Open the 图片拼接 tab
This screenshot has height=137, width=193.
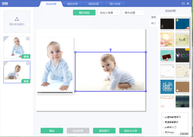pos(115,4)
